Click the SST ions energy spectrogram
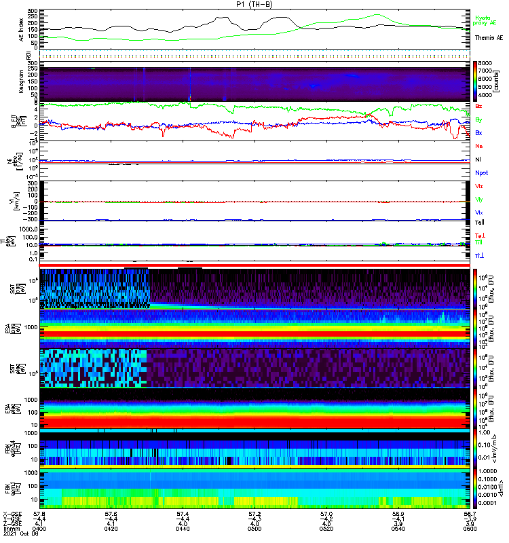 (254, 288)
